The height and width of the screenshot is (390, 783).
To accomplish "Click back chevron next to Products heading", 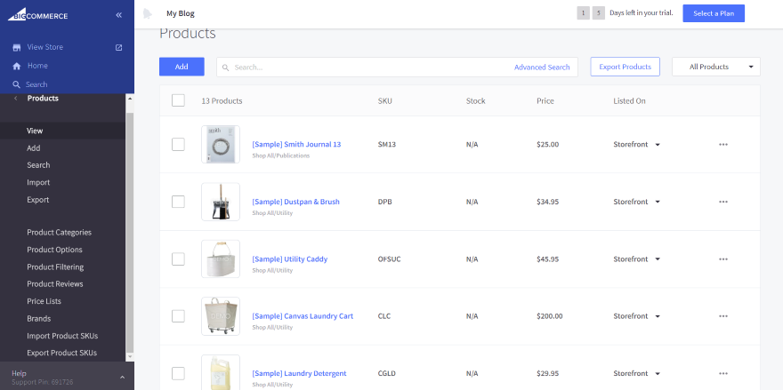I will click(14, 99).
